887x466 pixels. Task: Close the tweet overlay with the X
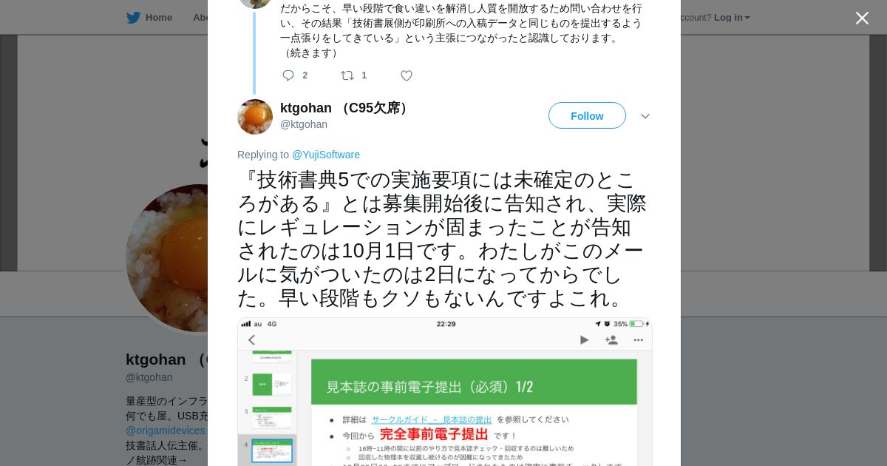[862, 18]
